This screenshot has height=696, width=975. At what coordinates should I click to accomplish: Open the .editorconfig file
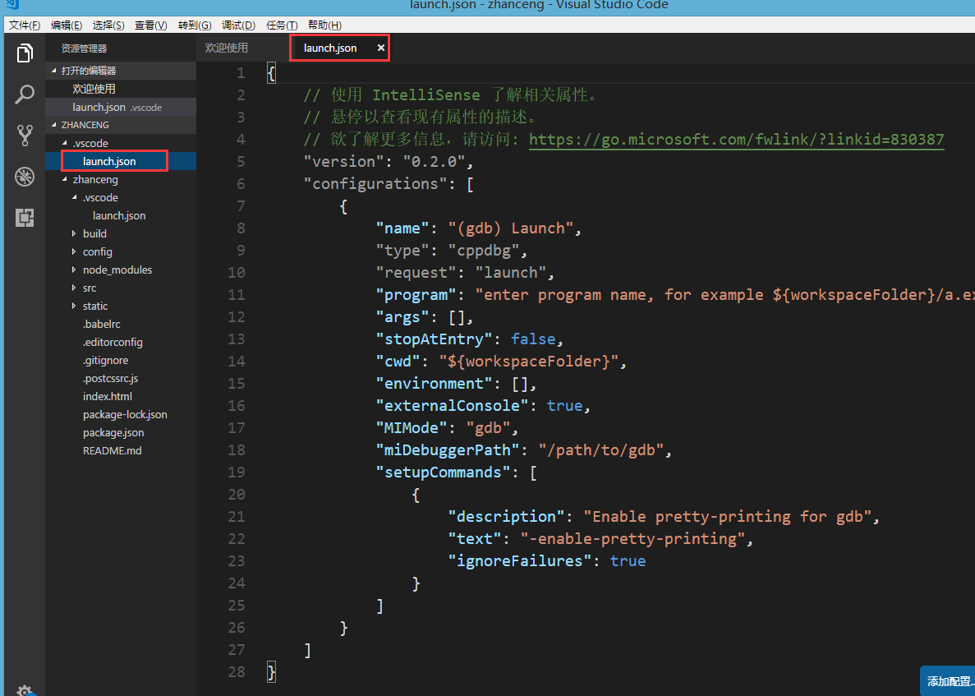(x=122, y=342)
